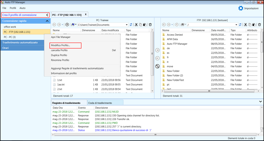Image resolution: width=264 pixels, height=141 pixels.
Task: Open Impostazioni gear icon
Action: coord(241,8)
